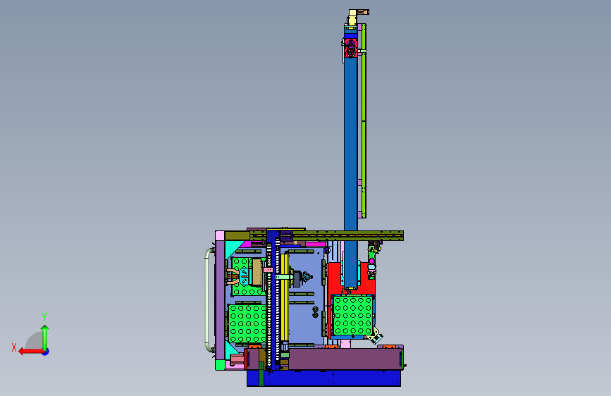Click the red X axis arrow on triad

[x=31, y=352]
